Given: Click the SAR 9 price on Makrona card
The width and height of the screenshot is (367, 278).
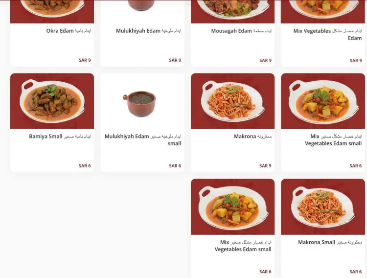Looking at the screenshot, I should point(265,165).
